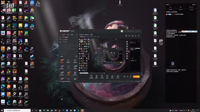Viewport: 200px width, 112px height.
Task: Open the HELLDIVERS desktop shortcut
Action: point(9,64)
